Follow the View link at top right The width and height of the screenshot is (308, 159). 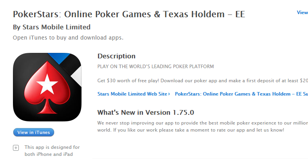pyautogui.click(x=302, y=13)
